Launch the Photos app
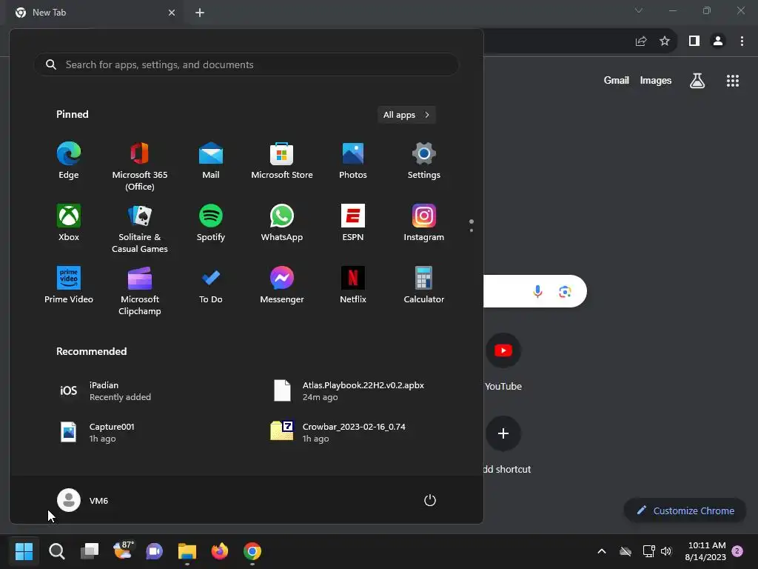Image resolution: width=758 pixels, height=569 pixels. [x=353, y=161]
